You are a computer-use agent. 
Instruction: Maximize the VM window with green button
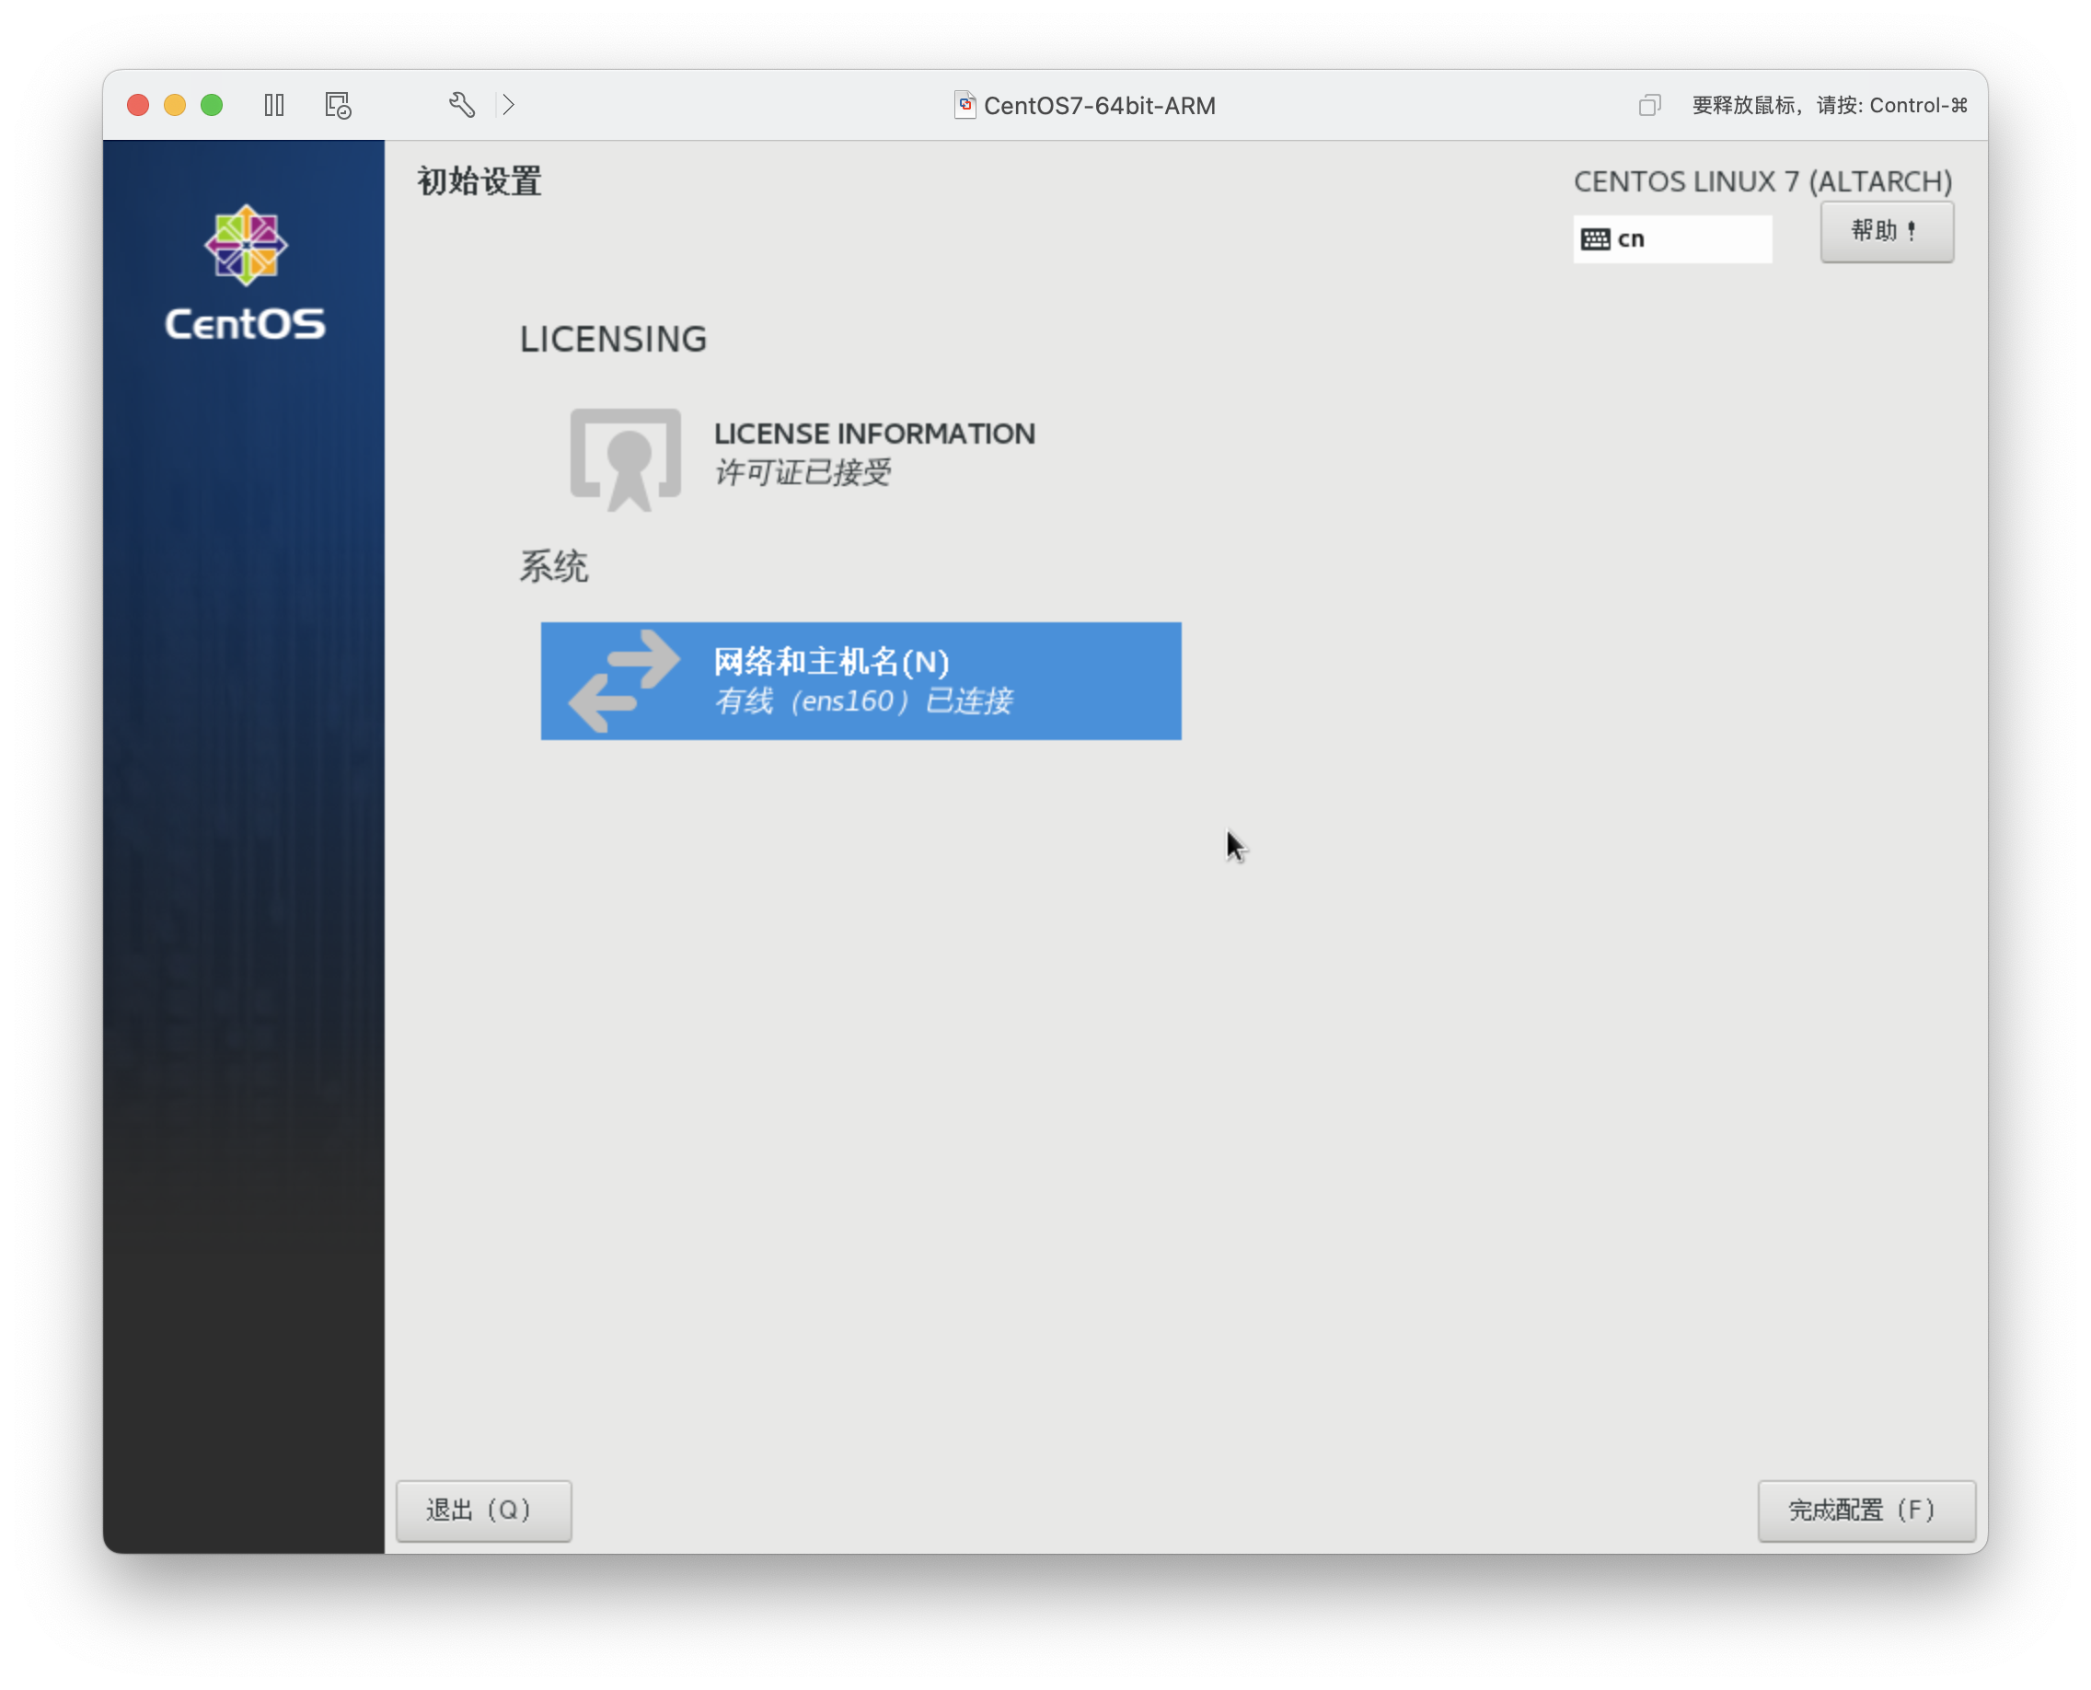click(x=212, y=105)
